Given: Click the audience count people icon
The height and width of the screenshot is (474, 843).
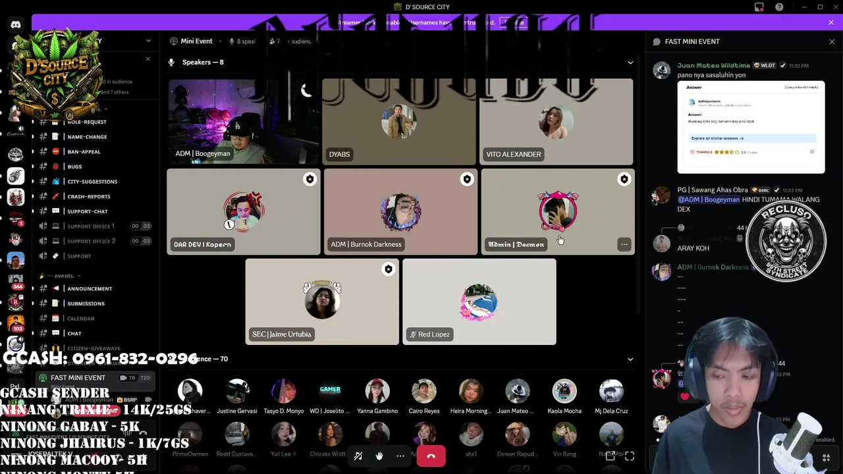Looking at the screenshot, I should pos(272,41).
